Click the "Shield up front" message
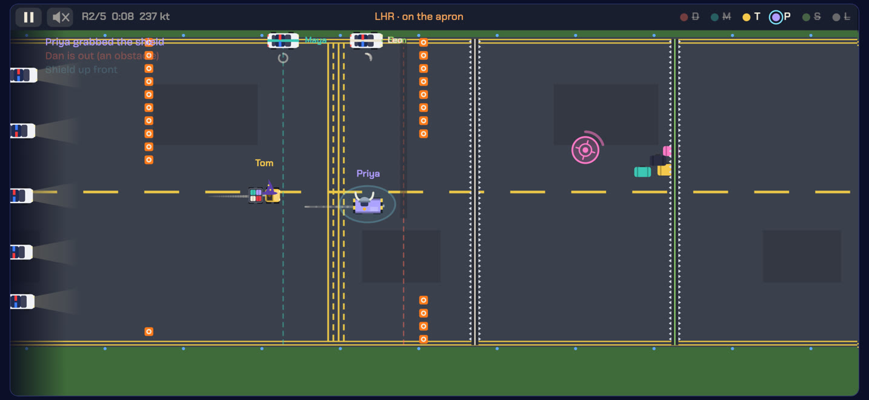The image size is (869, 400). (81, 70)
